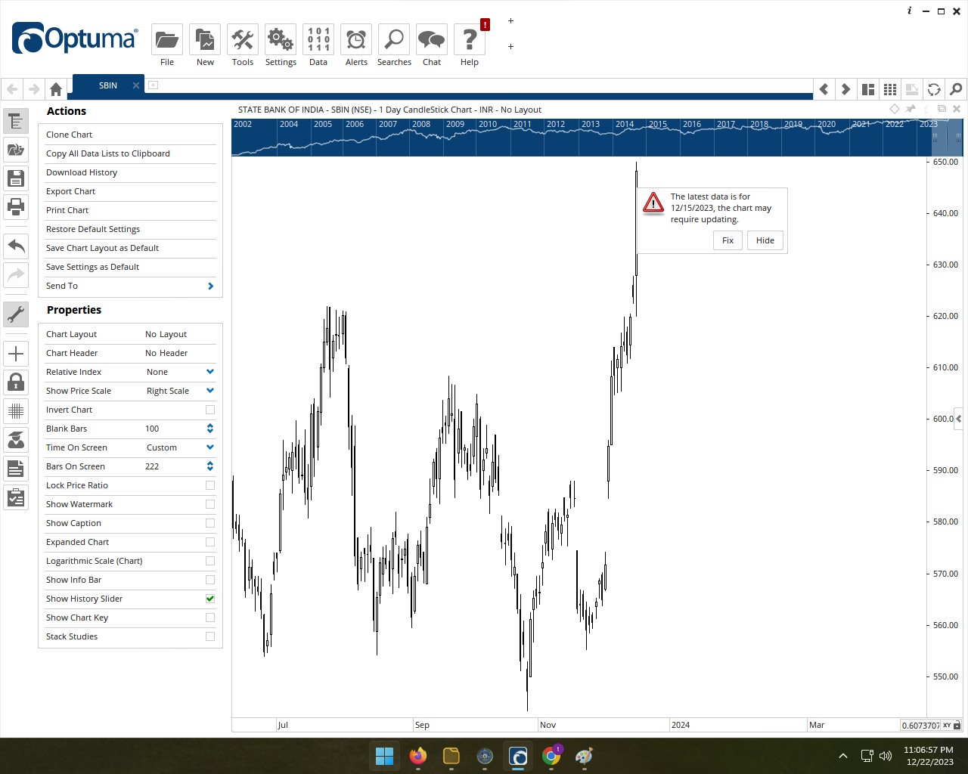Enable the Show Info Bar checkbox

210,580
